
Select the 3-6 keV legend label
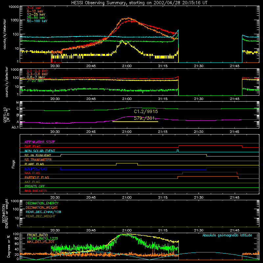pos(34,8)
